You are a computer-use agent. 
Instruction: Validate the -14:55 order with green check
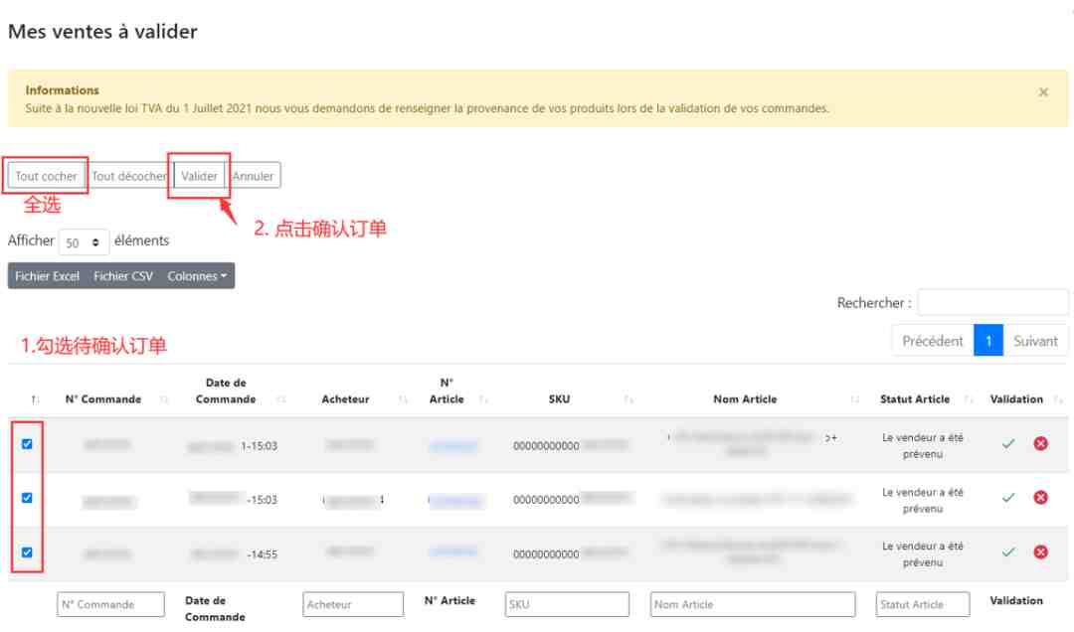(1008, 552)
